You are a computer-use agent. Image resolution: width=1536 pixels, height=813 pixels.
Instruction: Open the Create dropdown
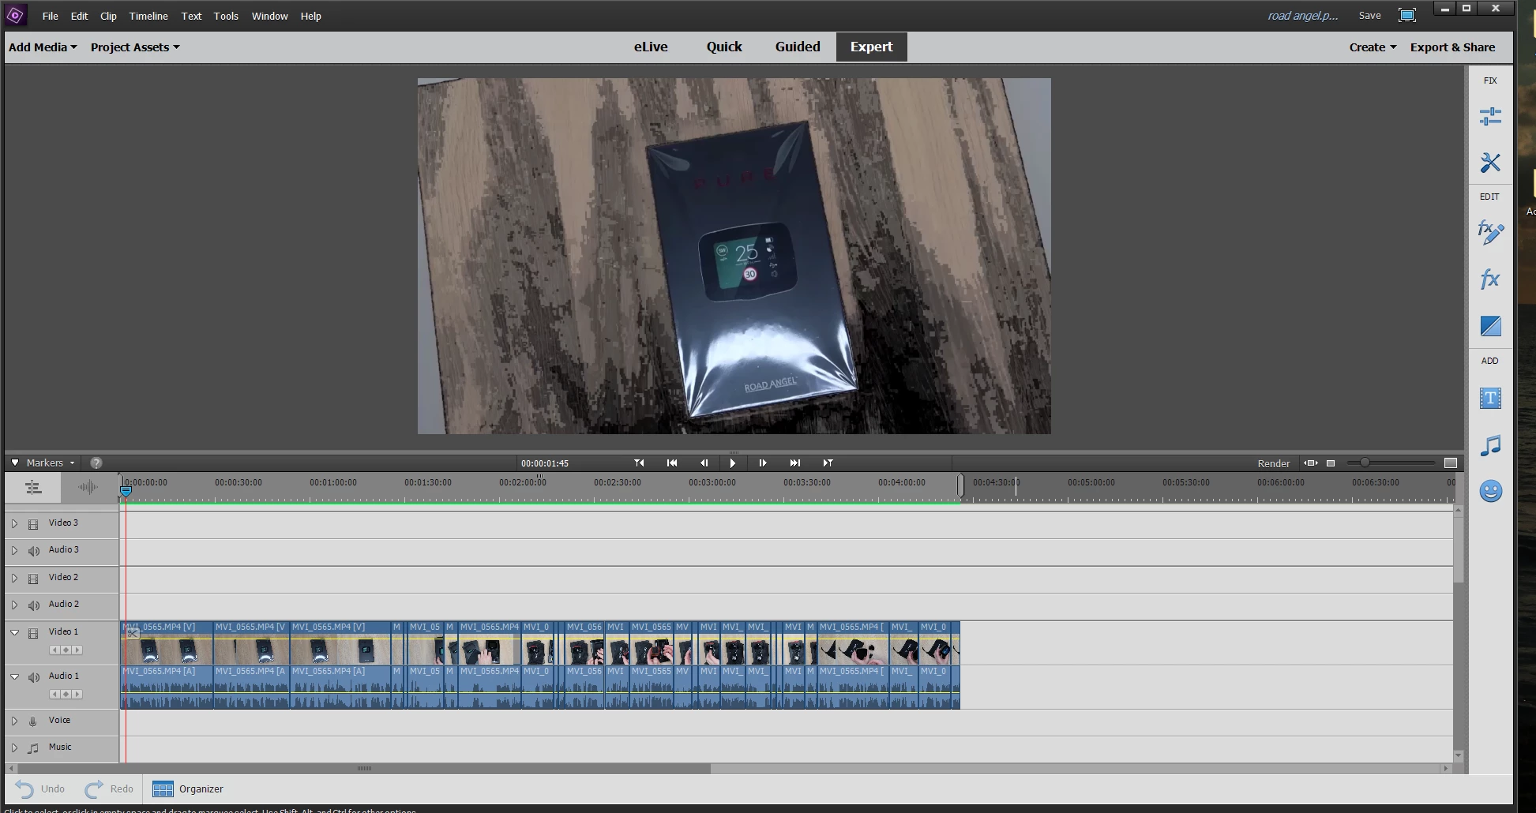pyautogui.click(x=1373, y=47)
